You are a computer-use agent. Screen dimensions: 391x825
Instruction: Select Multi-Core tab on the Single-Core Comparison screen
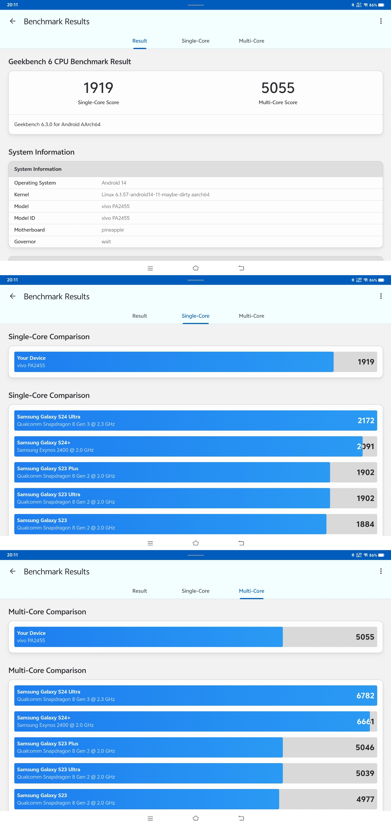tap(252, 316)
